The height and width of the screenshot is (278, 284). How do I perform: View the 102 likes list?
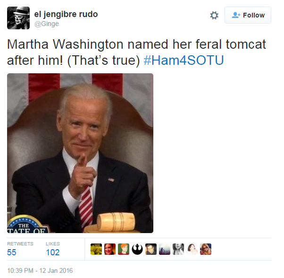53,249
